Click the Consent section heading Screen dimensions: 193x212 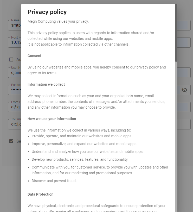(34, 55)
